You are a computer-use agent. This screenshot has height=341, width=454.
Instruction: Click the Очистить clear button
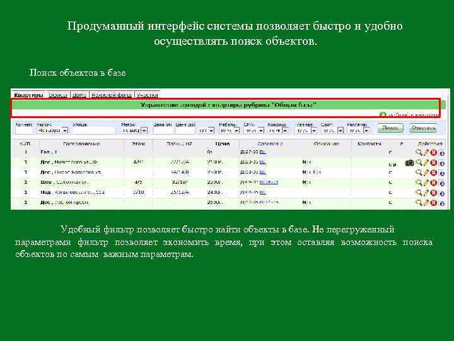pyautogui.click(x=424, y=128)
